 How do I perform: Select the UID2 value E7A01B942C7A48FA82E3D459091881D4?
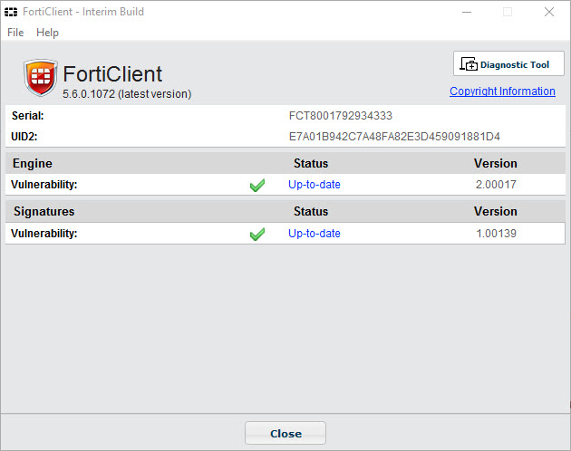pos(394,137)
